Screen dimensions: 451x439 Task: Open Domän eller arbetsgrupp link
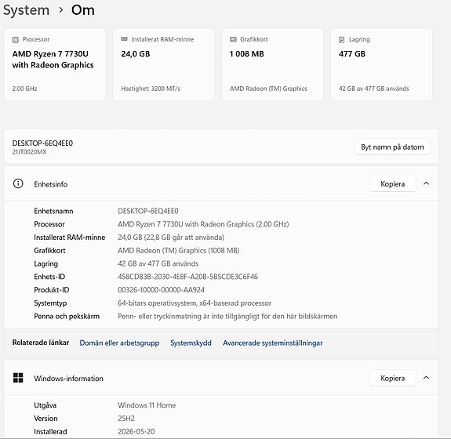point(119,343)
